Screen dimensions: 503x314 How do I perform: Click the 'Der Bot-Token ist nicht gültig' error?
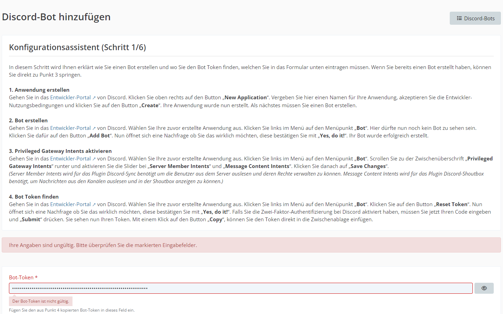tap(41, 301)
